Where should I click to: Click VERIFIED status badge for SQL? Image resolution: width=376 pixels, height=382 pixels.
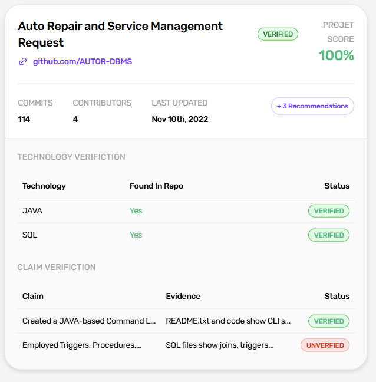click(x=328, y=235)
